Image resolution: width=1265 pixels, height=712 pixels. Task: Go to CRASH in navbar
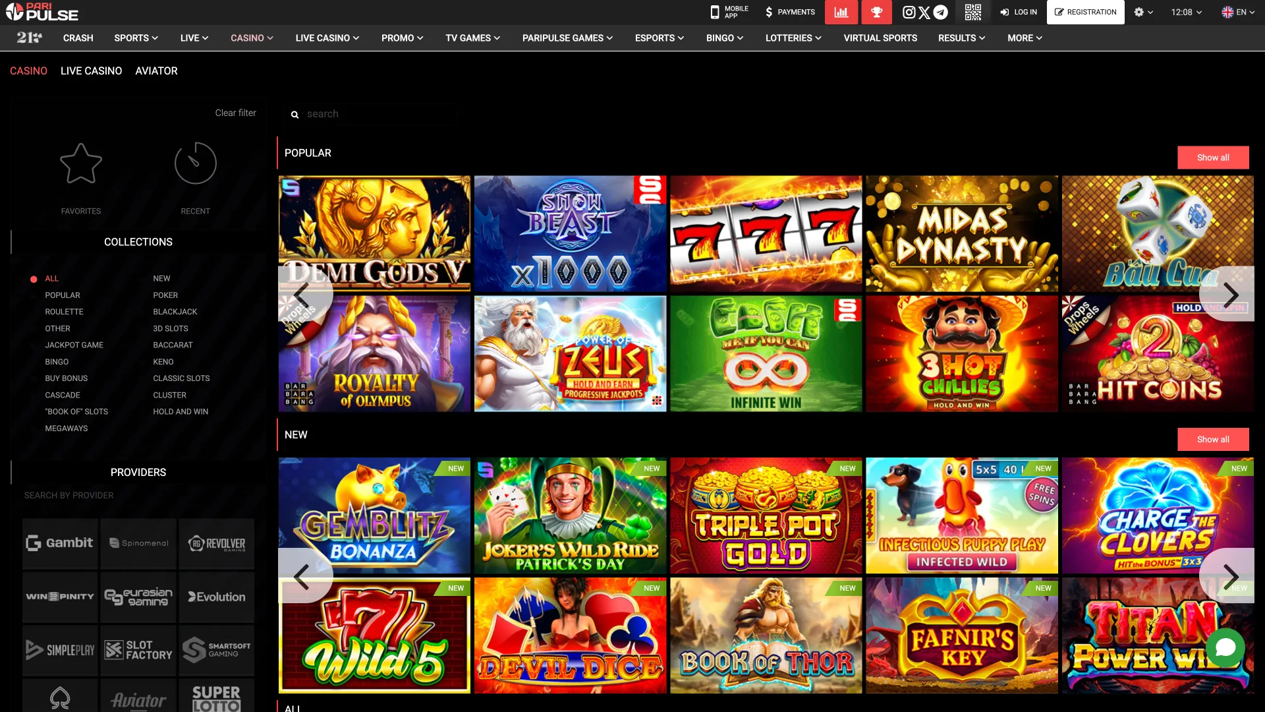(x=78, y=38)
